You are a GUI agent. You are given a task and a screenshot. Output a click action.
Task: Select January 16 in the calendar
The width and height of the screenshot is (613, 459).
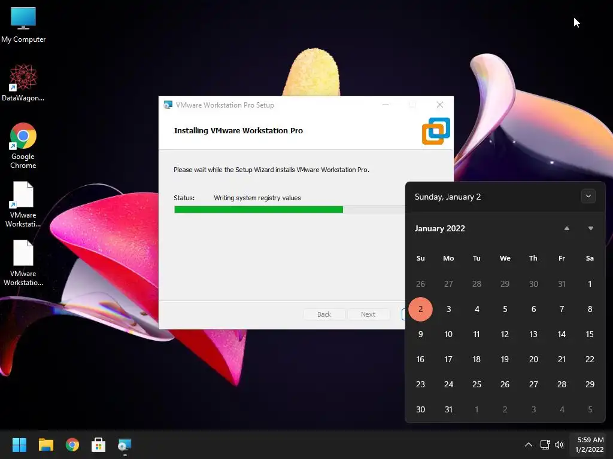pos(420,359)
